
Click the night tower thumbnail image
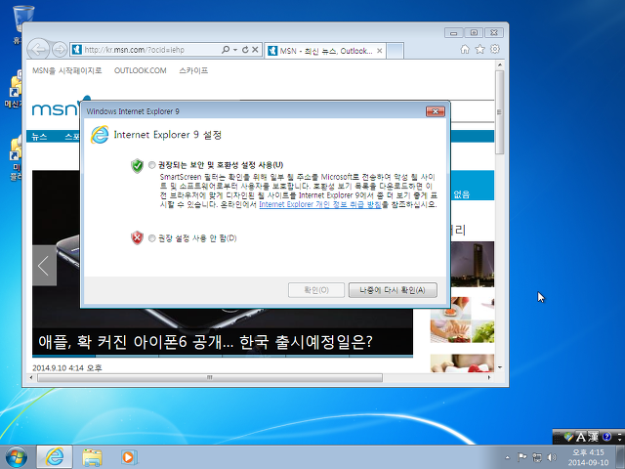tap(473, 264)
